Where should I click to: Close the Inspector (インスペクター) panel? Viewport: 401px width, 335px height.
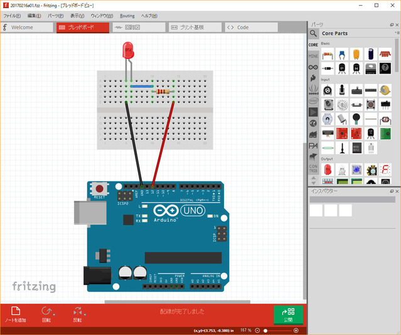point(397,191)
